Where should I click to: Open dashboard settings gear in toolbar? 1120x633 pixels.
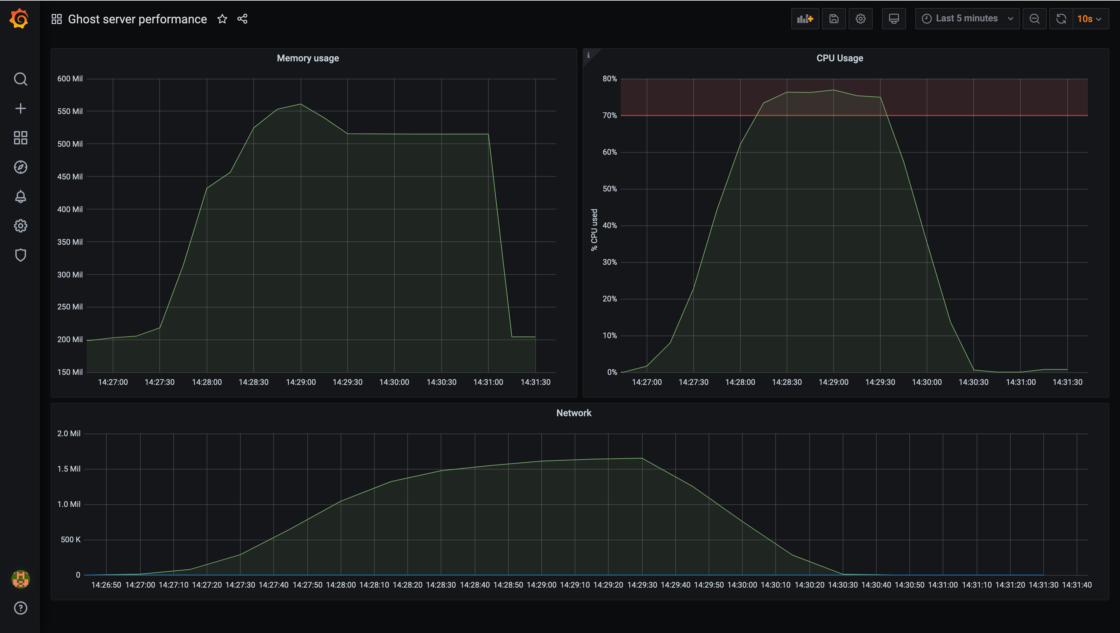[860, 19]
